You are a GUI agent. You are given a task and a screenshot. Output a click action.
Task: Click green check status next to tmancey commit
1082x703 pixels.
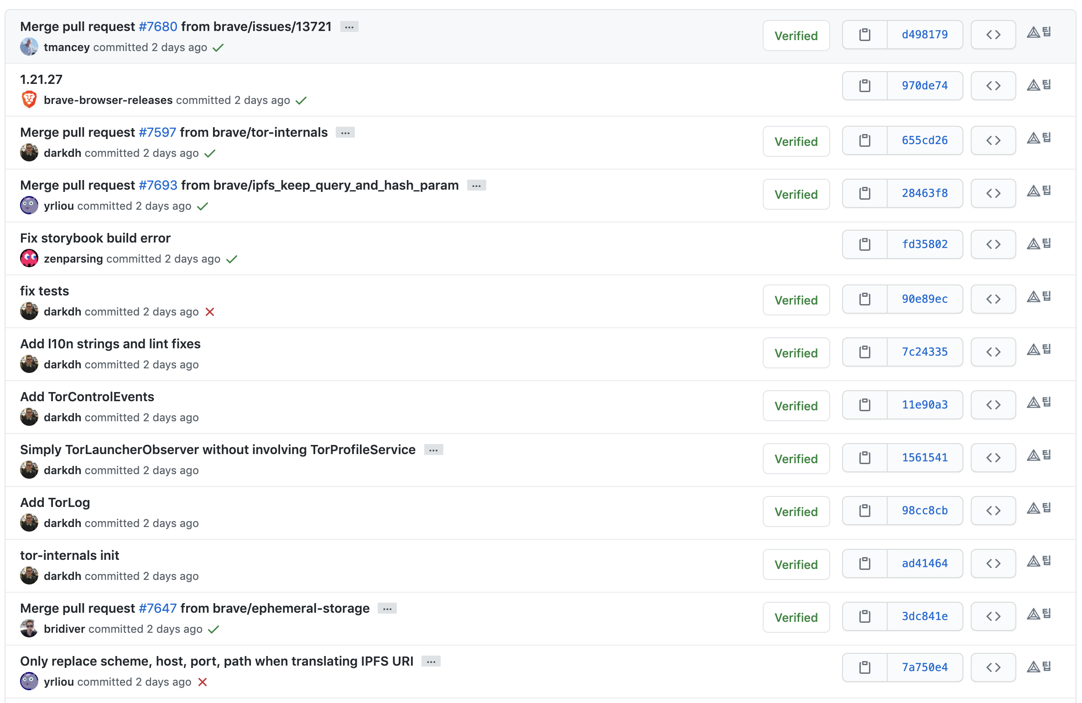point(218,47)
